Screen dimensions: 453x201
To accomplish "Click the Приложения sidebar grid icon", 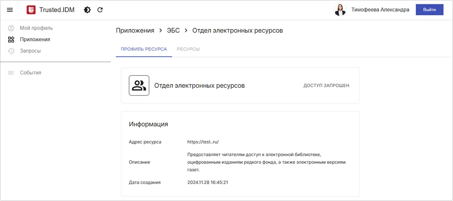I will tap(11, 39).
